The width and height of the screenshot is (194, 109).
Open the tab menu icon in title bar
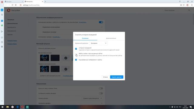pyautogui.click(x=180, y=2)
